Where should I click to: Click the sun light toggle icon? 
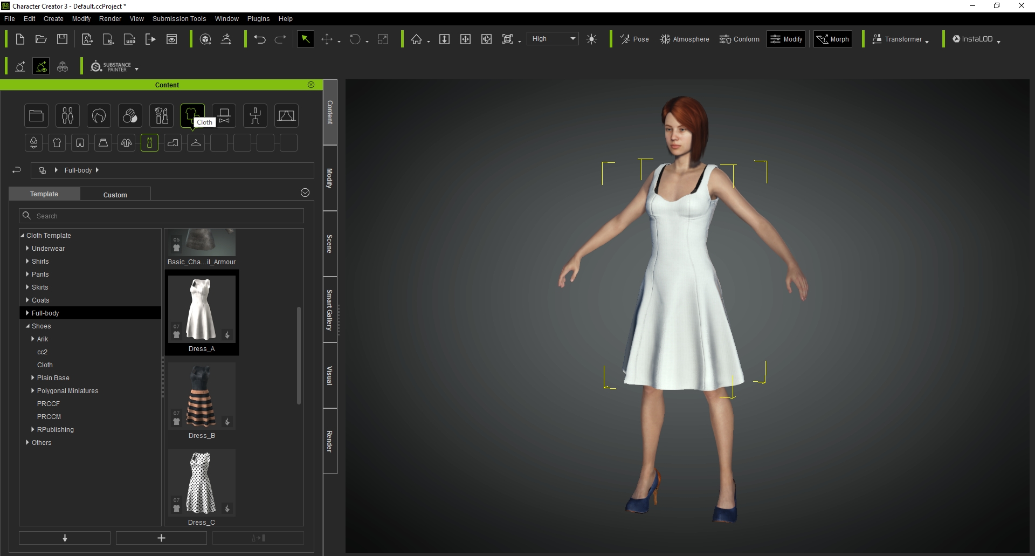click(591, 39)
